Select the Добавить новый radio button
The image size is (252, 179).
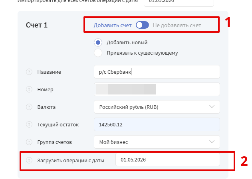pos(98,43)
